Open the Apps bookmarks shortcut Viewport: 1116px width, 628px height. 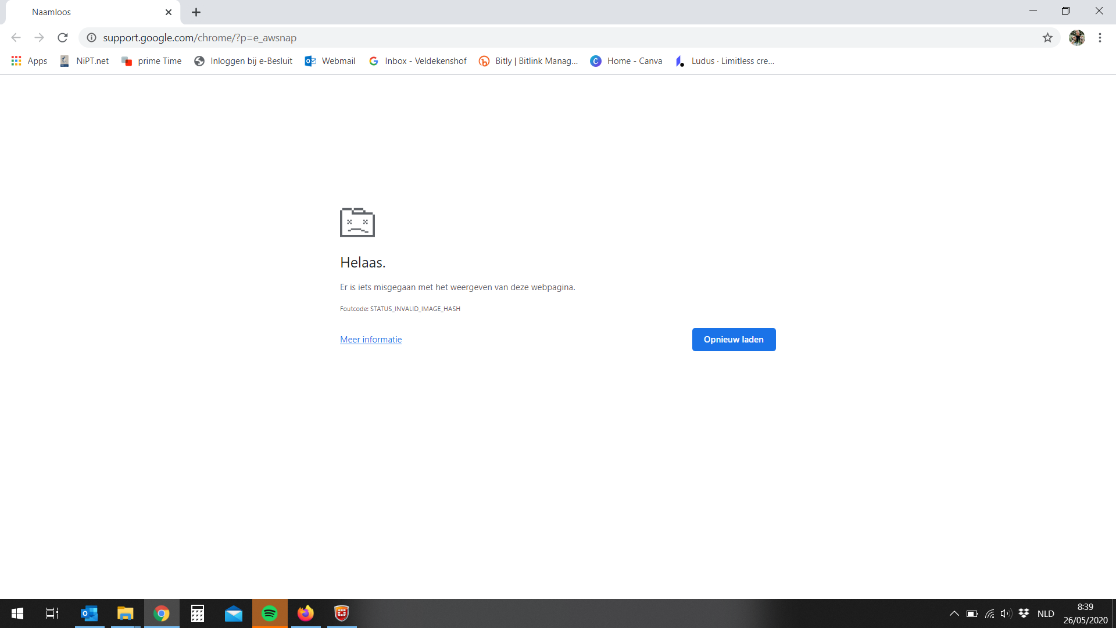pos(29,61)
